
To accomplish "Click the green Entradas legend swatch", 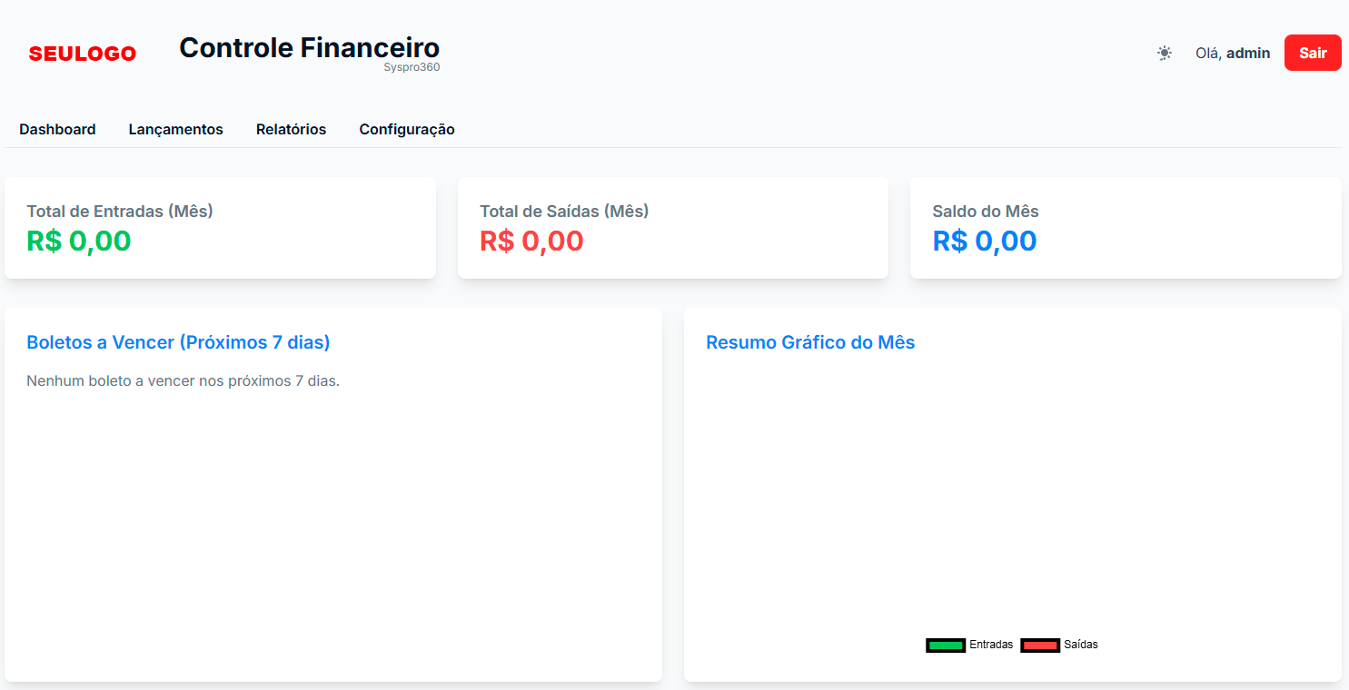I will (x=945, y=645).
